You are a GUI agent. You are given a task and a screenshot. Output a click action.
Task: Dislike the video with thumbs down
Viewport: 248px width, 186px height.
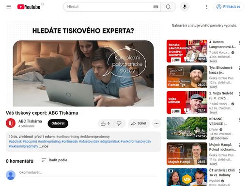point(119,124)
